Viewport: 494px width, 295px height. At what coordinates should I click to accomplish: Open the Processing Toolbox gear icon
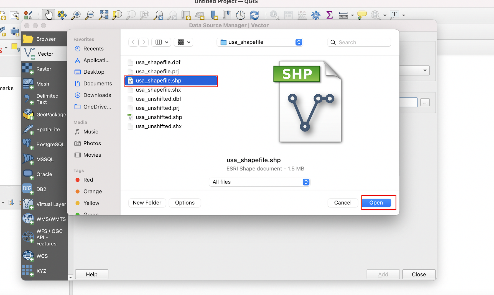(x=315, y=15)
